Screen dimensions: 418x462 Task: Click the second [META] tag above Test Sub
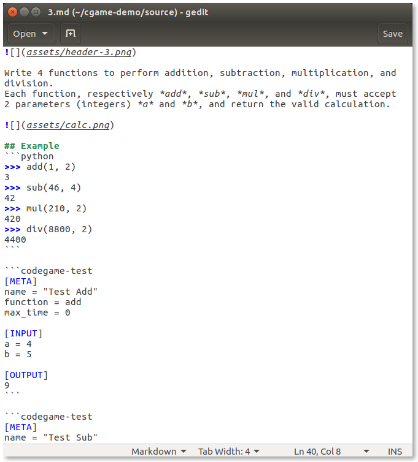[x=21, y=427]
